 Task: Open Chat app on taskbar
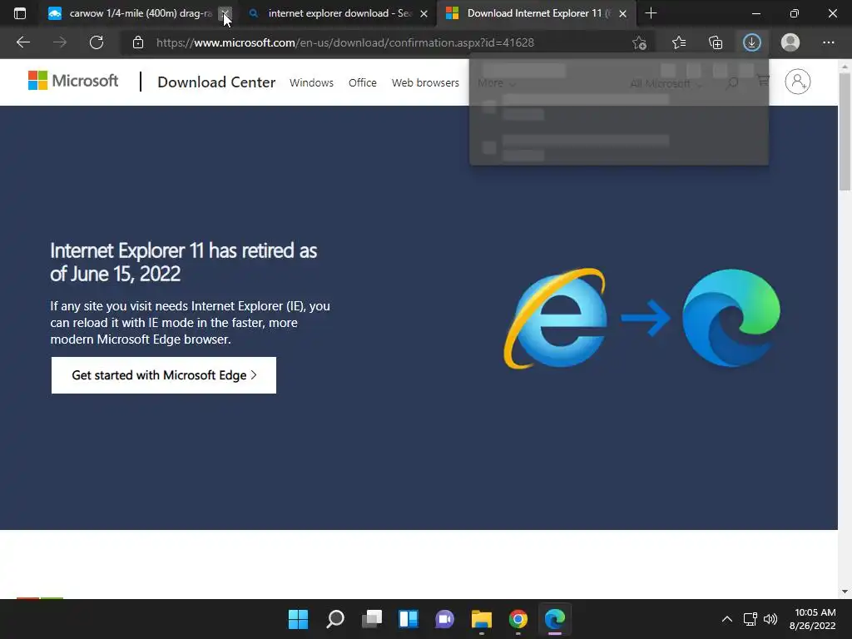[x=444, y=619]
